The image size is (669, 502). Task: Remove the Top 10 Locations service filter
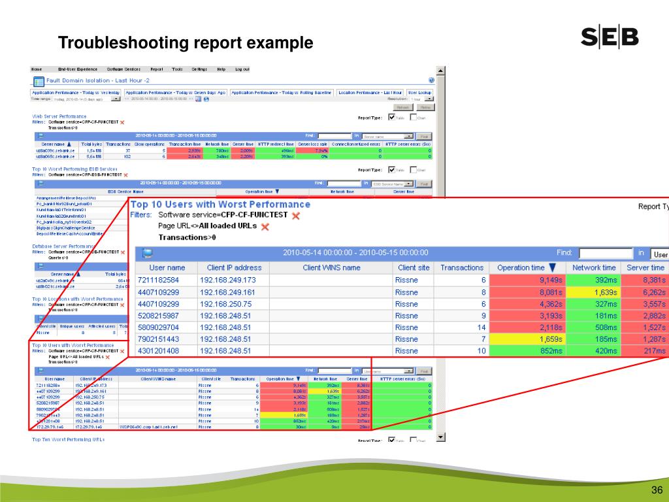tap(122, 305)
